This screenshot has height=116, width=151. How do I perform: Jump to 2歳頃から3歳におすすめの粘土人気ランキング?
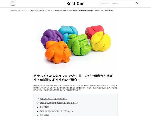pos(59,103)
